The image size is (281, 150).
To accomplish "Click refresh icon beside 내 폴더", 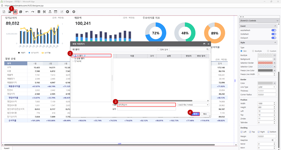I will (x=85, y=55).
